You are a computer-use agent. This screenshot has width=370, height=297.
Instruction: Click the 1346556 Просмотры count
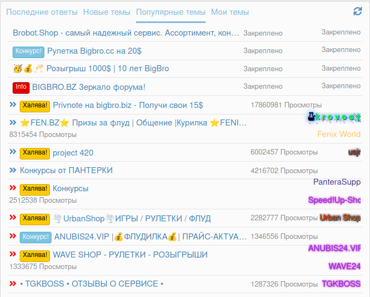(x=284, y=236)
